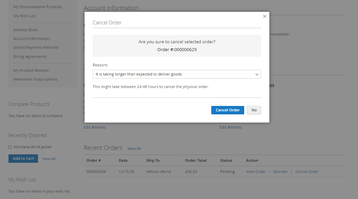Click Cancel Order link in orders table
Image resolution: width=358 pixels, height=199 pixels.
tap(307, 172)
